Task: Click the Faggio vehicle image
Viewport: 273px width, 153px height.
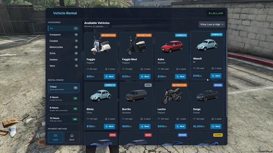Action: click(100, 46)
